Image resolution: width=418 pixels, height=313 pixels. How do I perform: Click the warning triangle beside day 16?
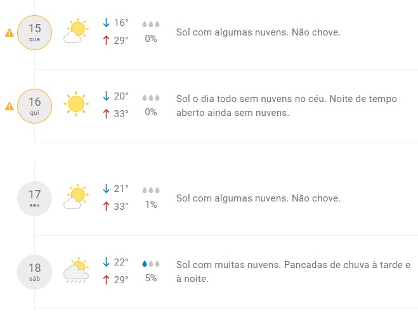[x=9, y=106]
